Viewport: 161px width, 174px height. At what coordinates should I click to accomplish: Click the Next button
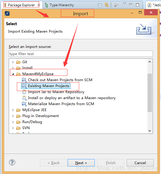(x=81, y=163)
